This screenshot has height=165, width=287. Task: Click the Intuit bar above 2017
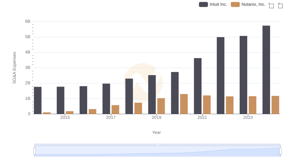pyautogui.click(x=106, y=99)
